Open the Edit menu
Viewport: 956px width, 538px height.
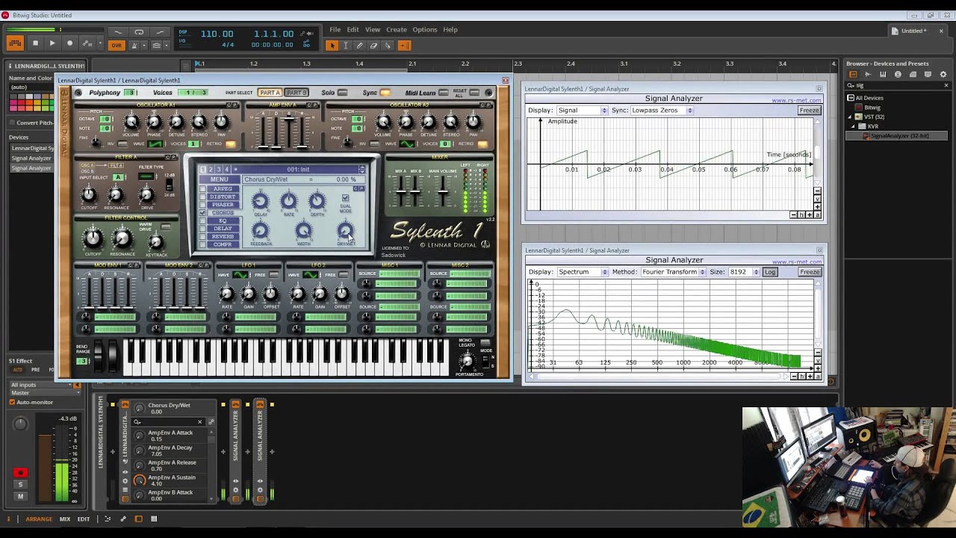[x=353, y=30]
